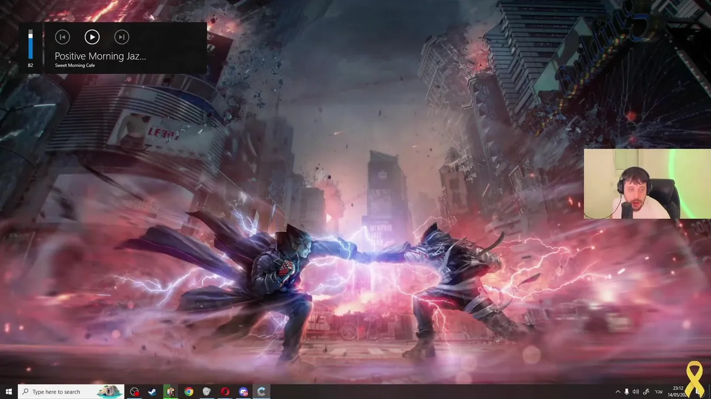Adjust the volume bar showing 82
Image resolution: width=711 pixels, height=399 pixels.
click(x=31, y=45)
